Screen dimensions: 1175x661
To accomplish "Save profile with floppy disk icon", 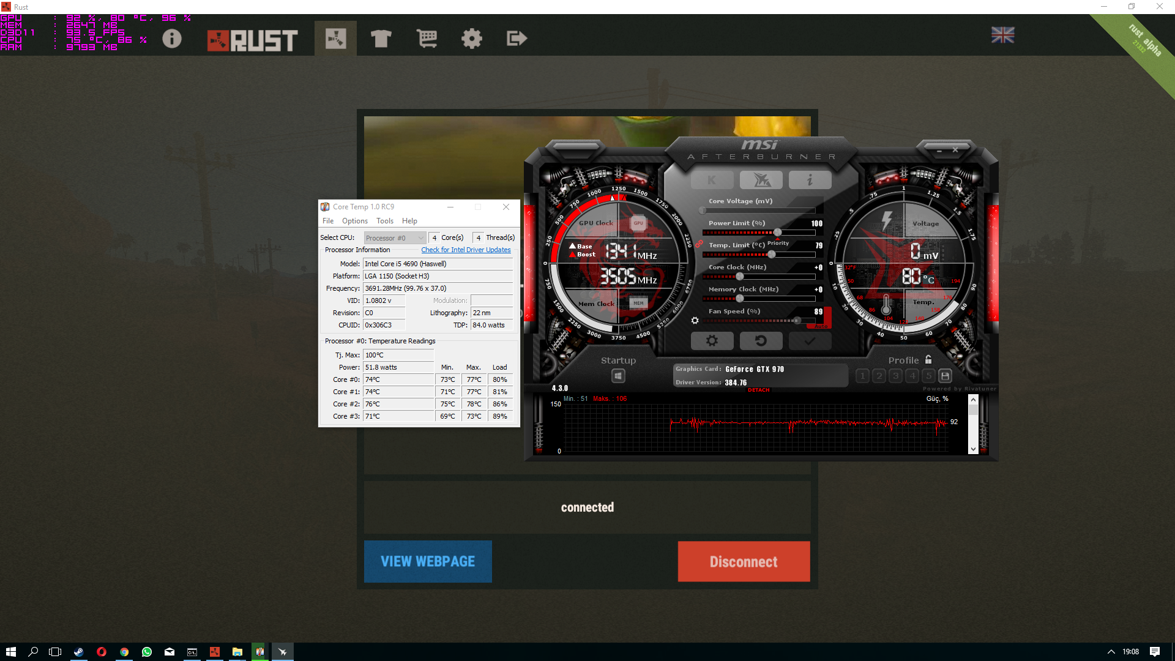I will (x=945, y=376).
